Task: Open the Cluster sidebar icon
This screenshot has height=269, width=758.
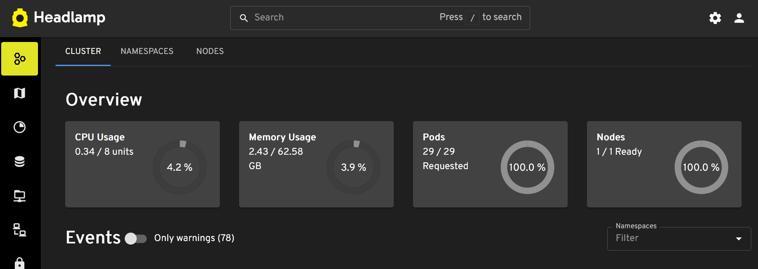Action: [20, 59]
